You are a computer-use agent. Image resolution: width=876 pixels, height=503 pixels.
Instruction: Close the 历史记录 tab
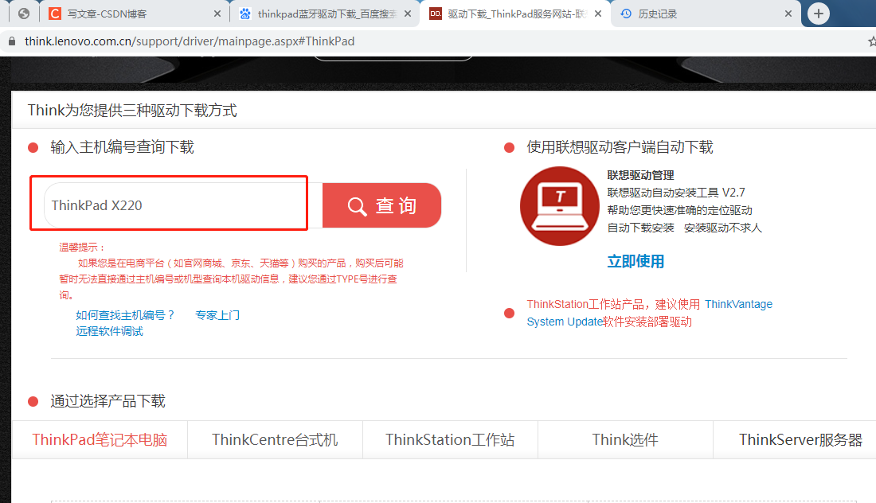(x=788, y=14)
